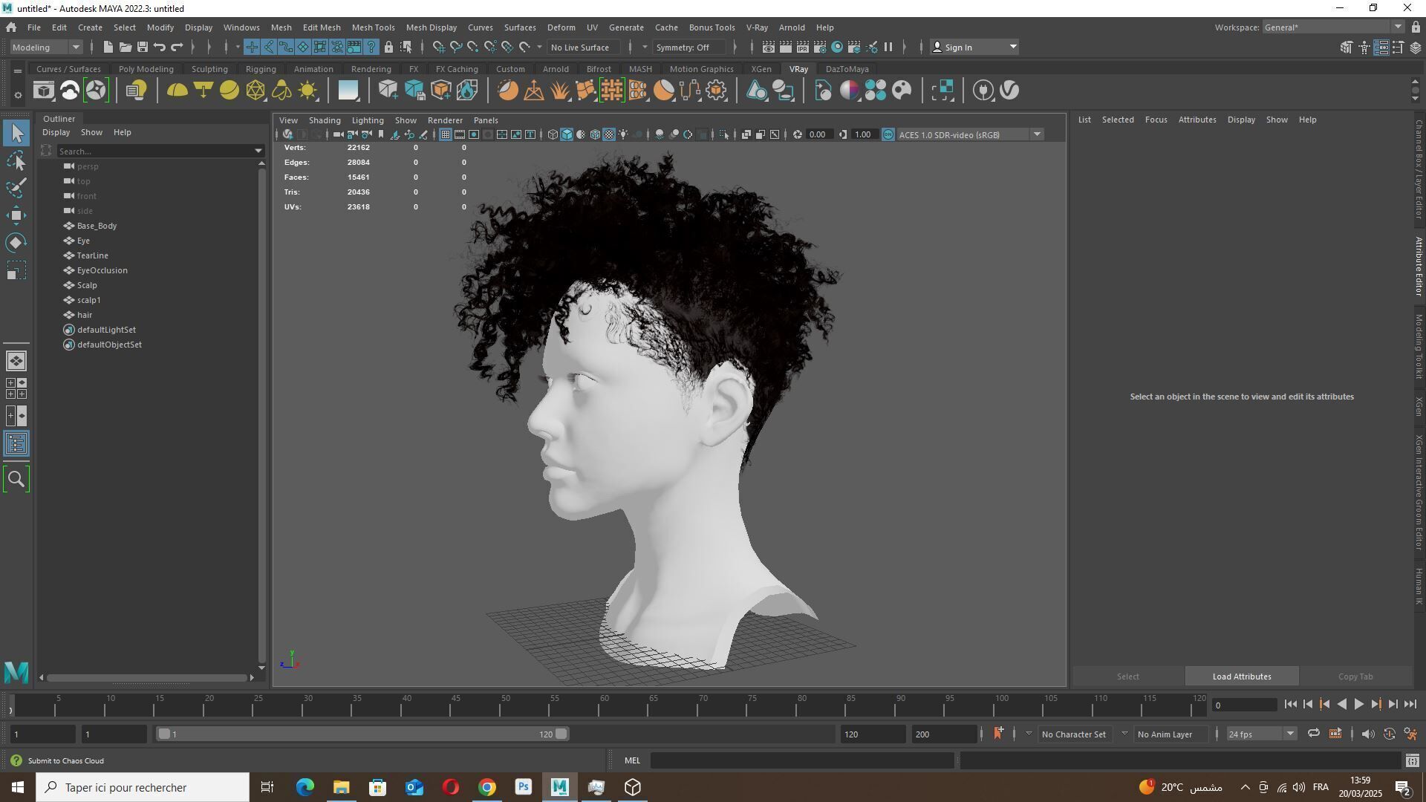Click the New Scene icon

[x=108, y=47]
